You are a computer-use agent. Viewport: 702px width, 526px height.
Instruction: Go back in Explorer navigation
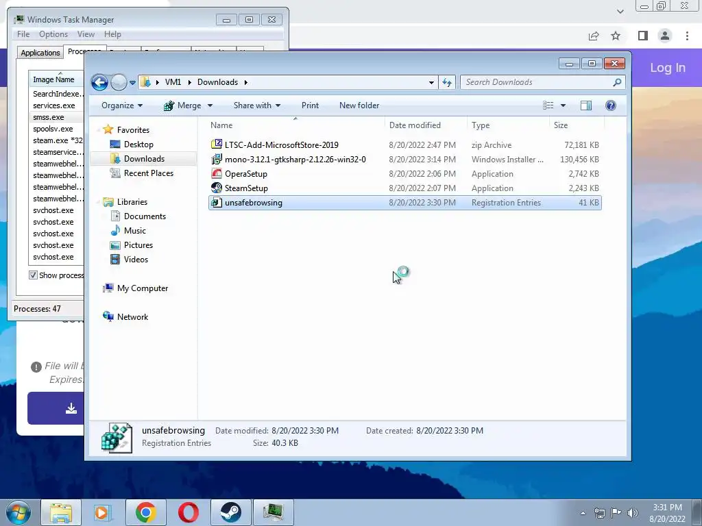click(99, 82)
